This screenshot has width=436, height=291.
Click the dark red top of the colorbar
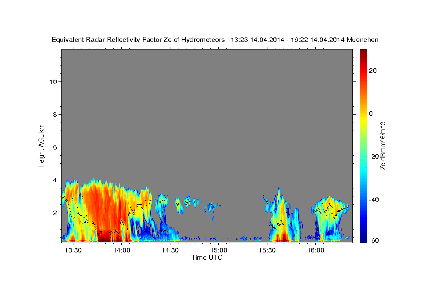(x=363, y=53)
